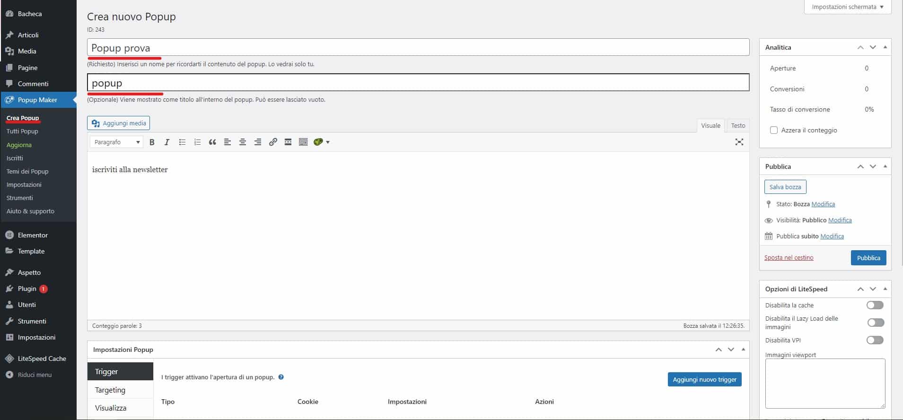Image resolution: width=903 pixels, height=420 pixels.
Task: Open trigger help tooltip icon
Action: (x=281, y=377)
